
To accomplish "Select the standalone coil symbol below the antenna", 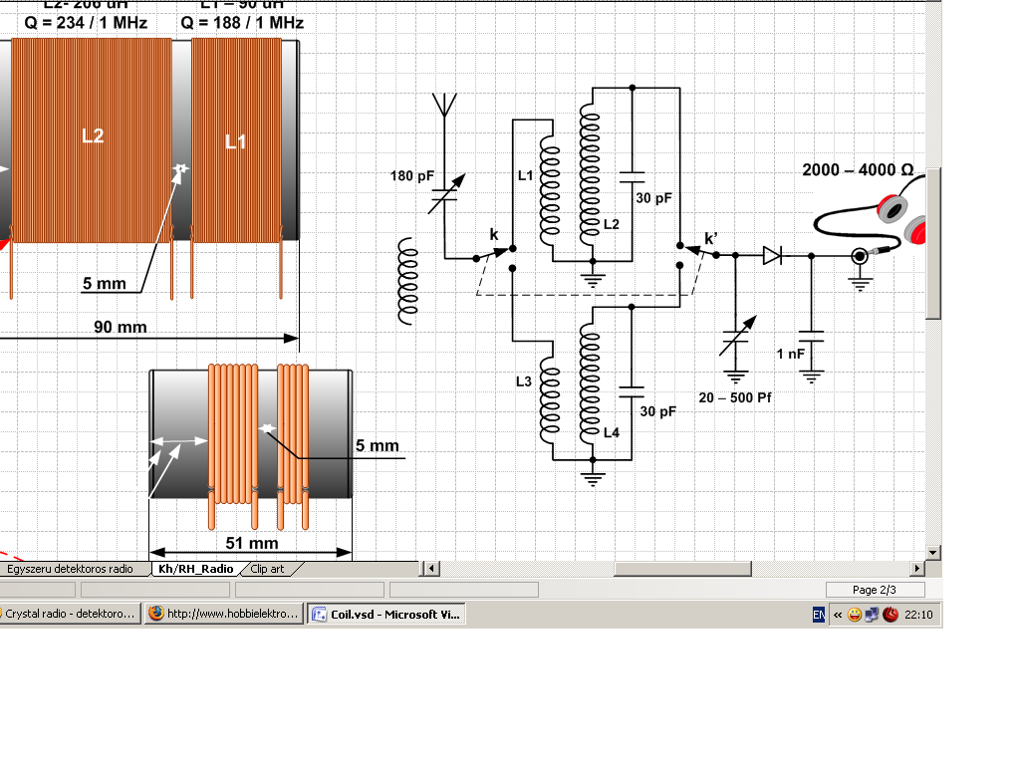I will (x=407, y=281).
